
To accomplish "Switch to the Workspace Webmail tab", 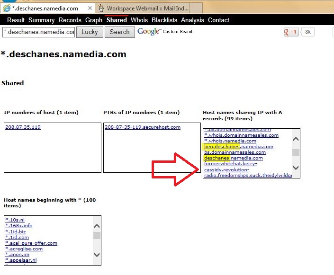I will pos(147,9).
